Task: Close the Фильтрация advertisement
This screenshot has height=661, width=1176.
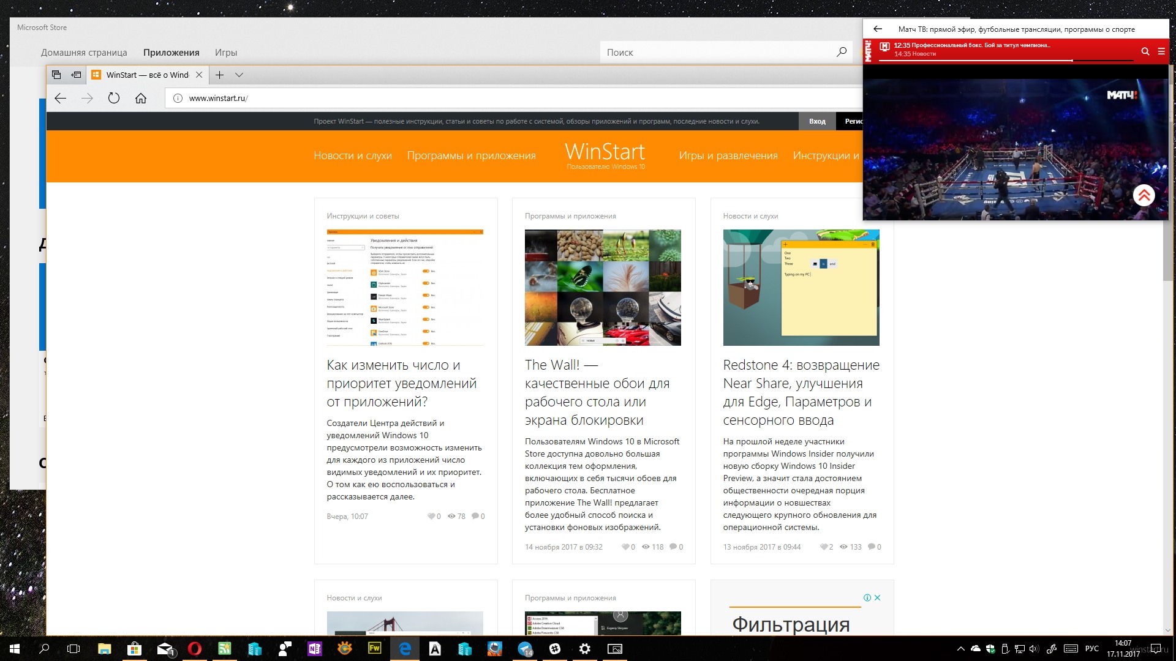Action: click(x=877, y=597)
